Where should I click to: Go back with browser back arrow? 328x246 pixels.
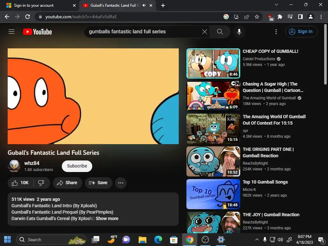pos(7,17)
